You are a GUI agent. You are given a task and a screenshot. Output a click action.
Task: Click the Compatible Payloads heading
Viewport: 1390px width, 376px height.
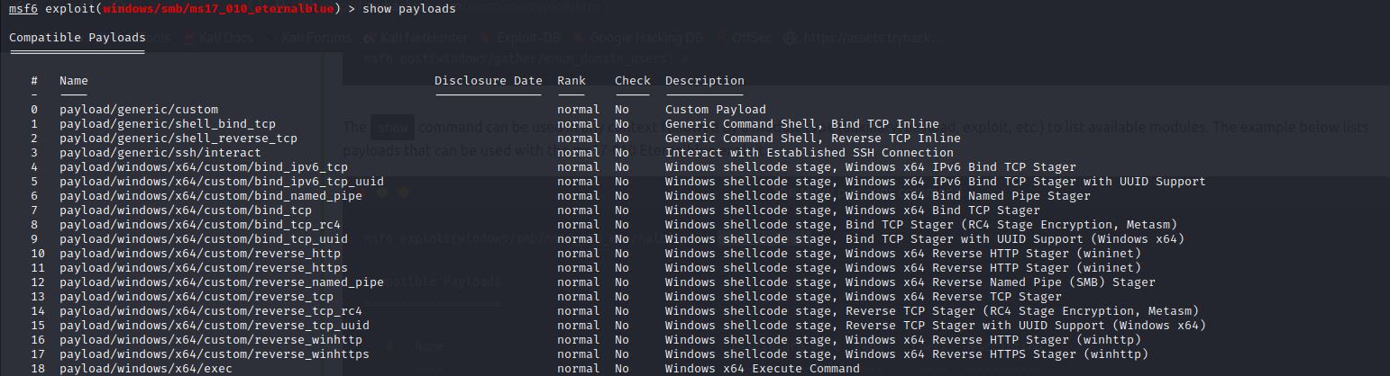coord(77,38)
